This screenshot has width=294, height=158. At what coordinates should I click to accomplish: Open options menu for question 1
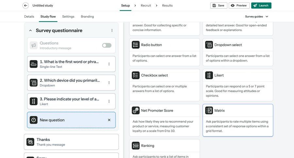point(109,64)
